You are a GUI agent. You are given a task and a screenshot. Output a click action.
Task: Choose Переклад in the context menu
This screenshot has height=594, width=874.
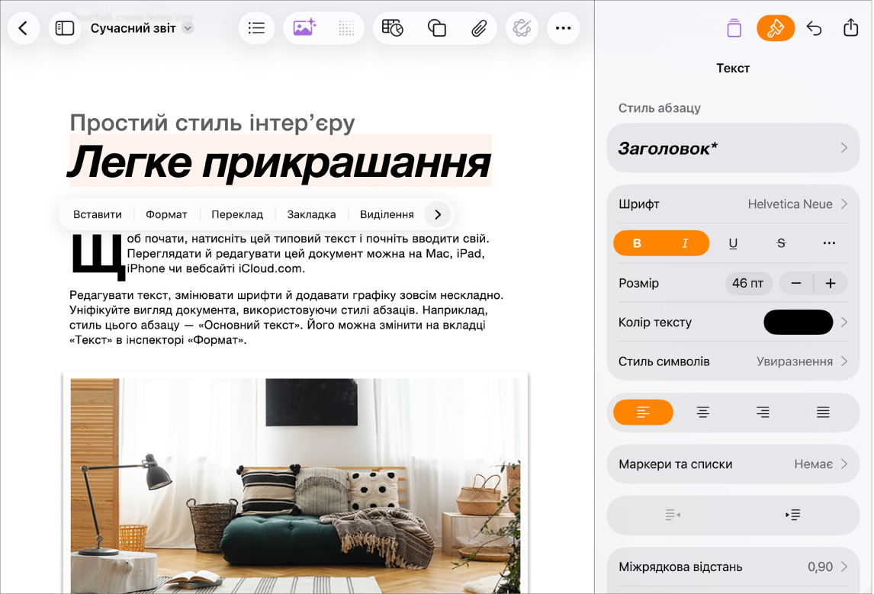[237, 214]
